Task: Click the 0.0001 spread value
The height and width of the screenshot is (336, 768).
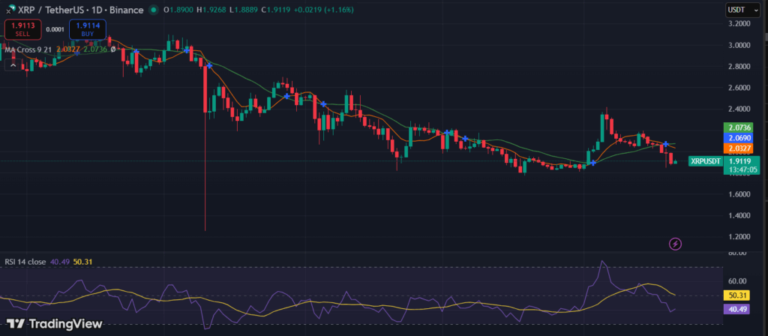Action: (x=55, y=29)
